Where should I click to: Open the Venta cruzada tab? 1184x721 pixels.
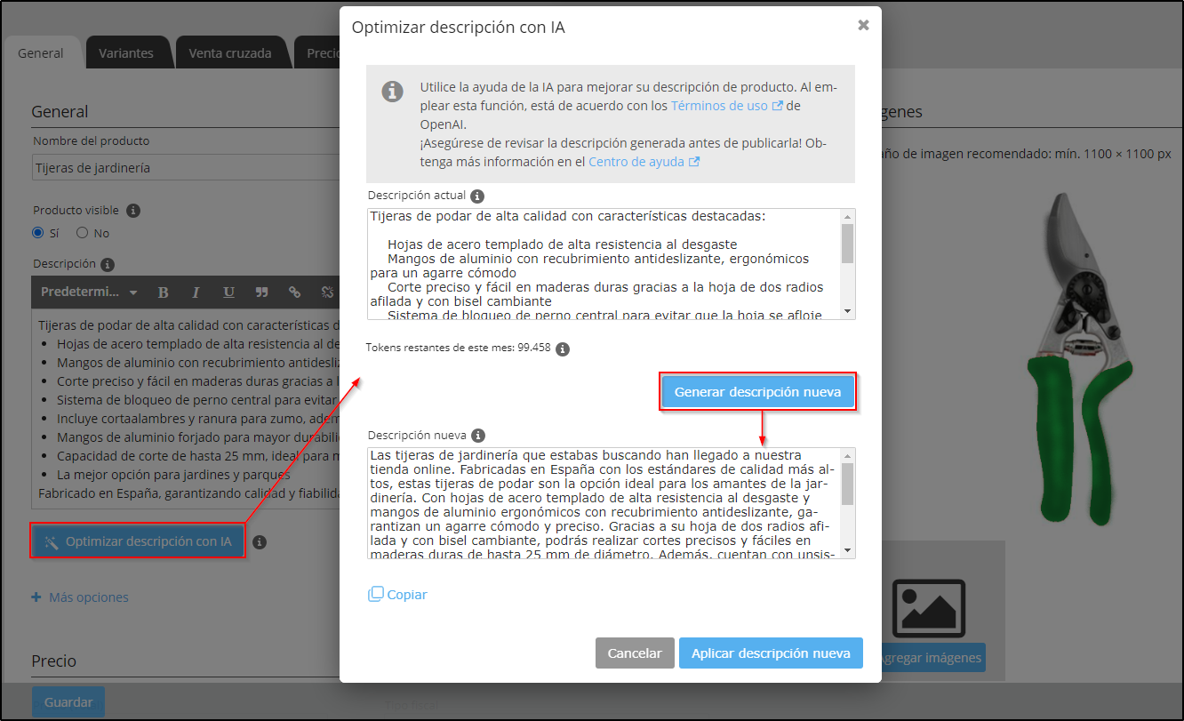[232, 52]
